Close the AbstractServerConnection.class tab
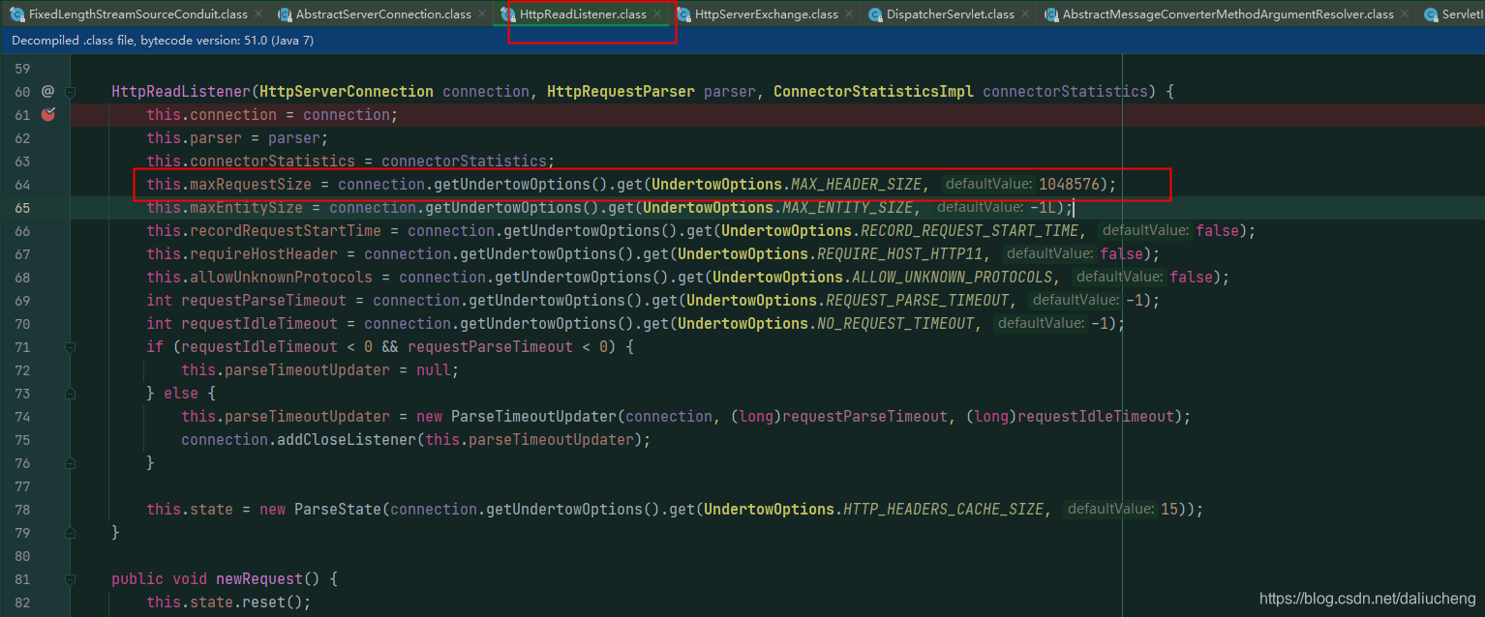This screenshot has width=1485, height=617. (x=483, y=15)
